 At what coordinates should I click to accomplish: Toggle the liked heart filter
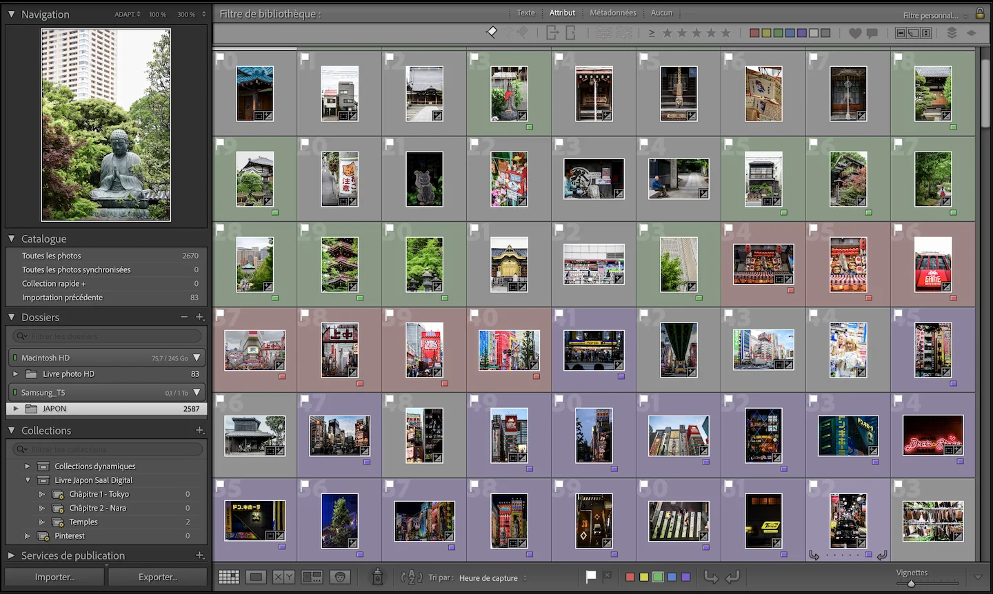(x=855, y=33)
